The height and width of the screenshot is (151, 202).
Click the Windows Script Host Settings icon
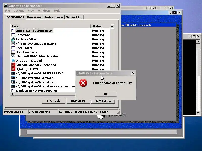(13, 90)
